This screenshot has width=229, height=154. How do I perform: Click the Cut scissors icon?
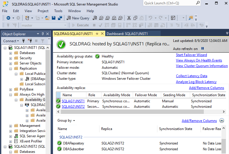tap(129, 18)
